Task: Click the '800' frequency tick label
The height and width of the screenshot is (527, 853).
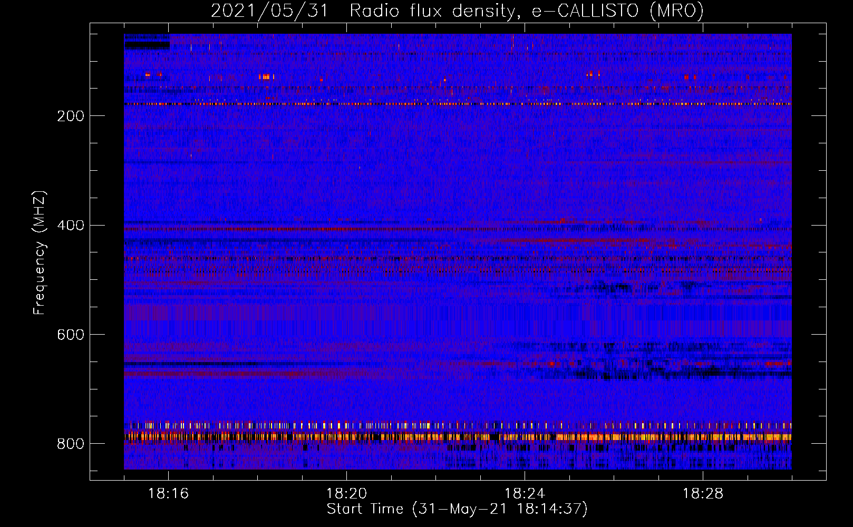Action: [x=71, y=444]
